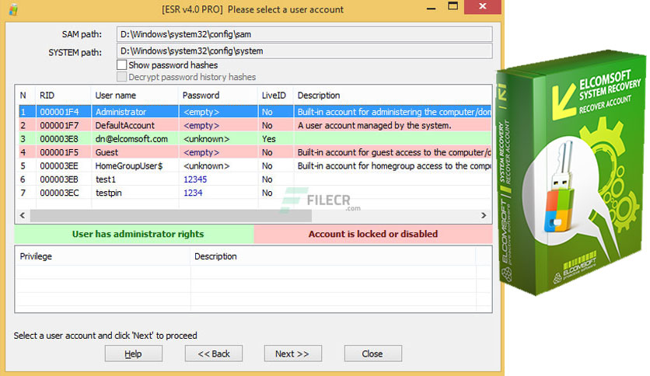Minimize the ESR window
Image resolution: width=650 pixels, height=376 pixels.
click(431, 8)
